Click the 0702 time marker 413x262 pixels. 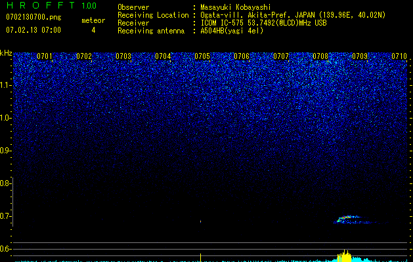[84, 56]
